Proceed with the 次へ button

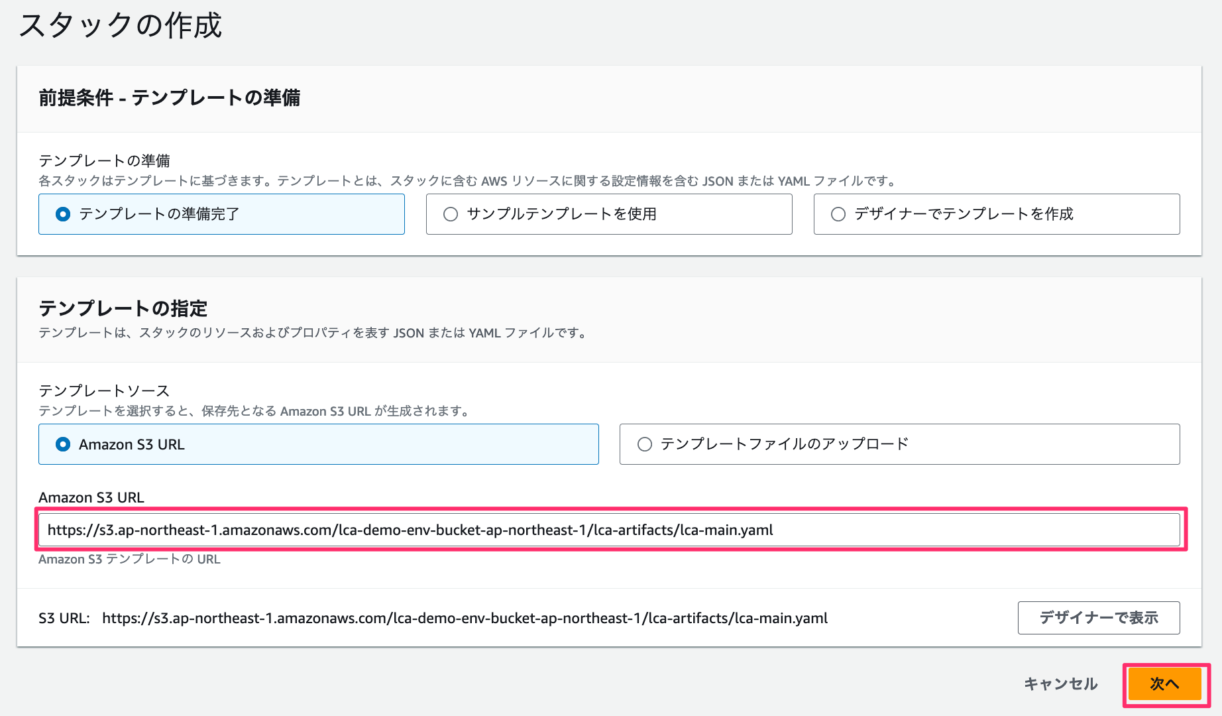click(x=1165, y=684)
